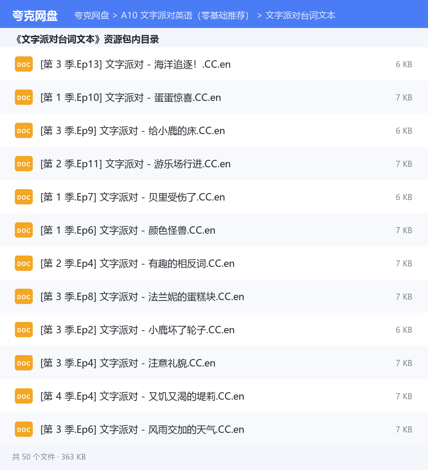Screen dimensions: 428x470
Task: Click the 7 KB size of 又饥又渴的堤莉 file
Action: 404,396
